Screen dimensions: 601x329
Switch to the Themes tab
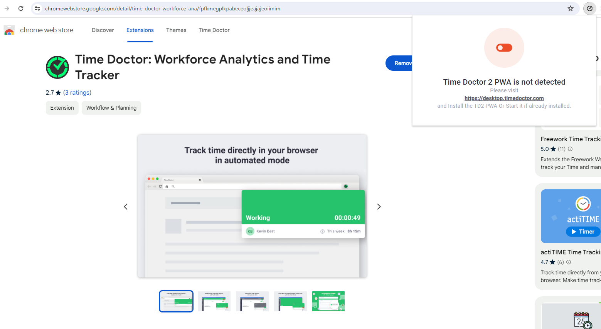click(x=176, y=30)
